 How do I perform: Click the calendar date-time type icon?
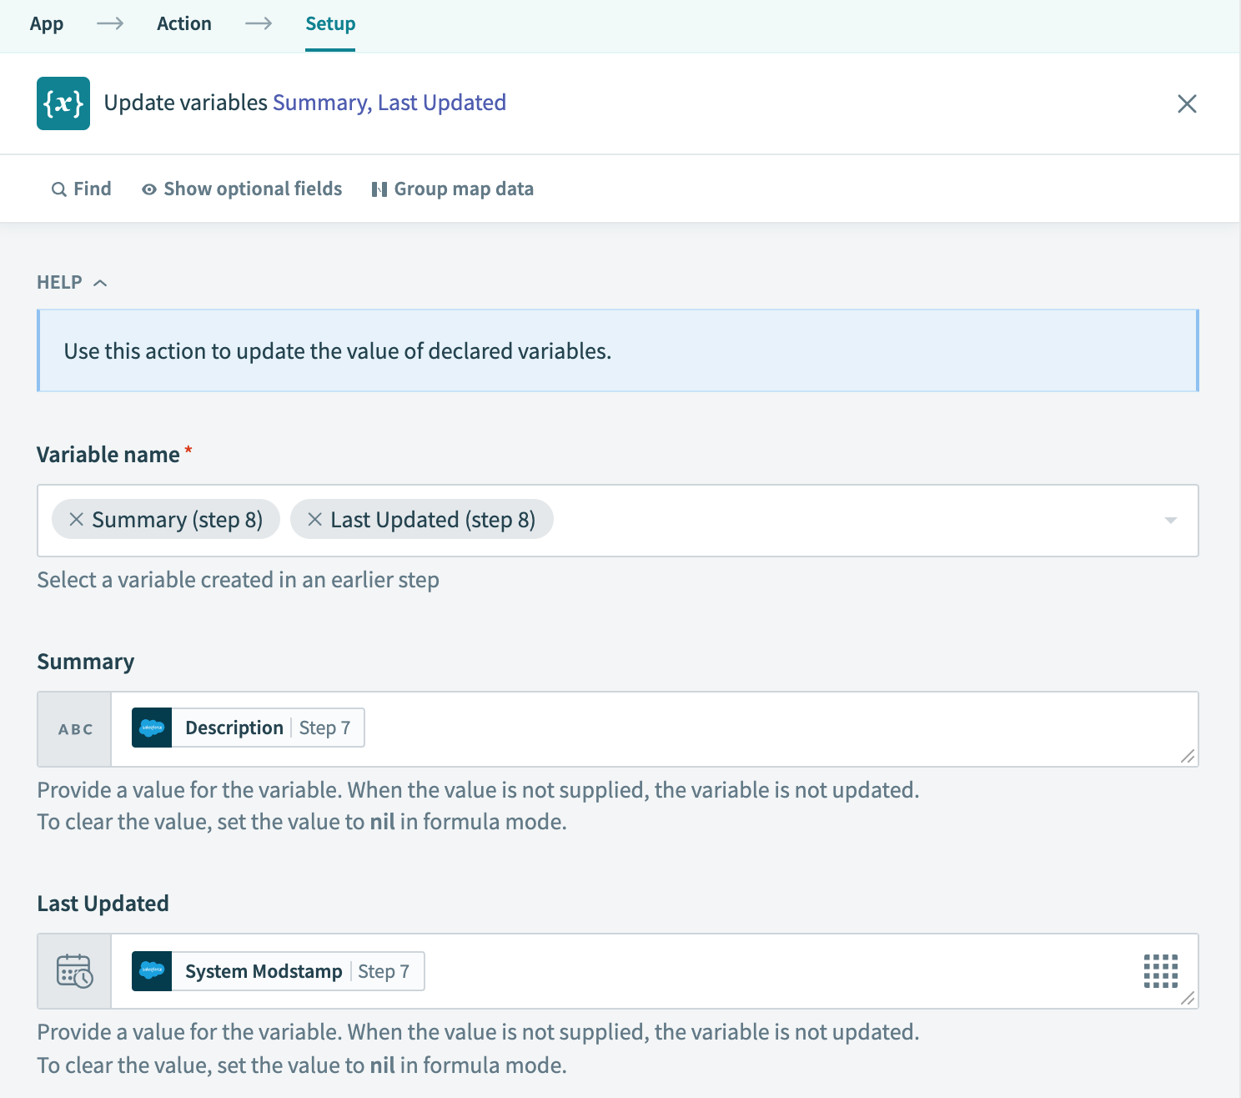(75, 971)
